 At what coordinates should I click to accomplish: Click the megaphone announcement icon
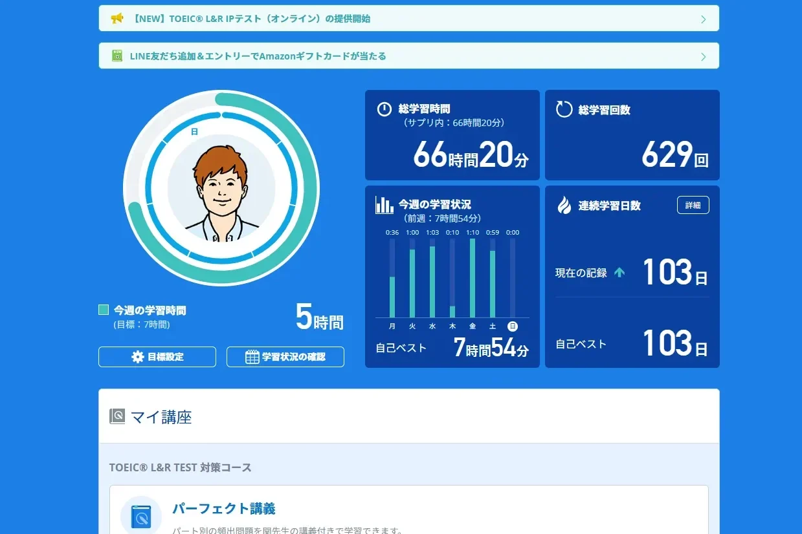click(x=117, y=19)
